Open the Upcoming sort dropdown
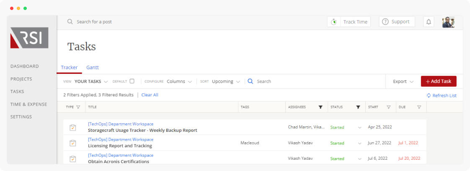The image size is (470, 171). 226,82
